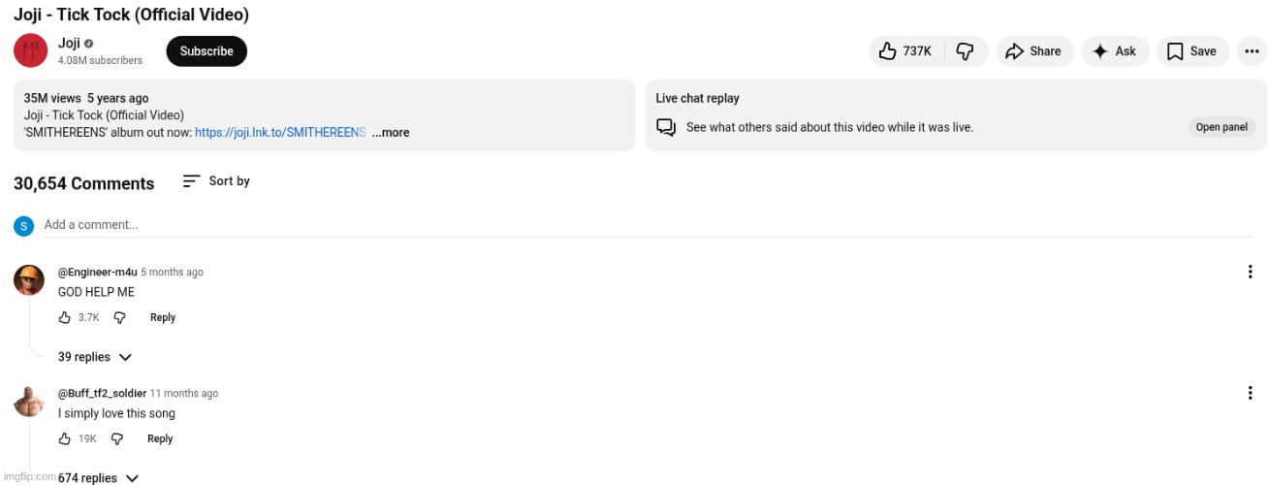Share this video via Share button

click(x=1033, y=51)
